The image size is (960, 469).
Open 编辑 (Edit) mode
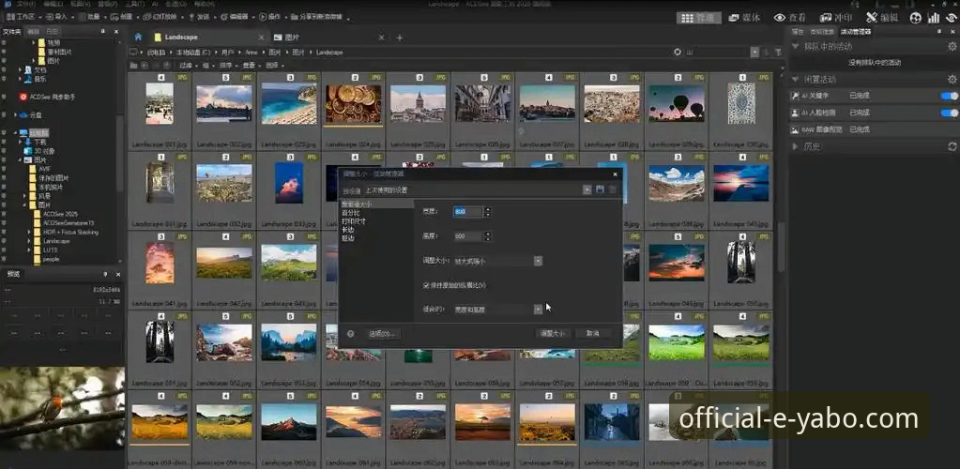point(882,17)
